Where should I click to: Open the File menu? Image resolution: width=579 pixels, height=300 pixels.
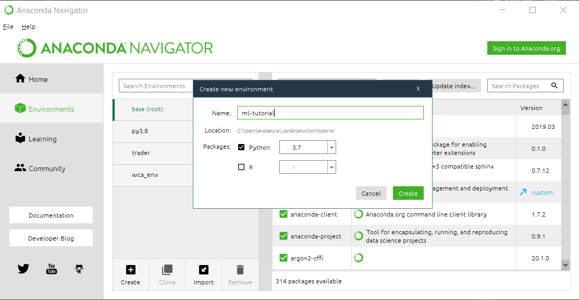tap(8, 27)
